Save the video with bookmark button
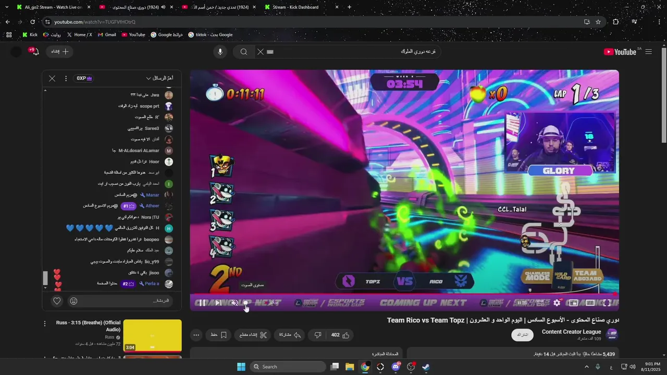 coord(218,335)
